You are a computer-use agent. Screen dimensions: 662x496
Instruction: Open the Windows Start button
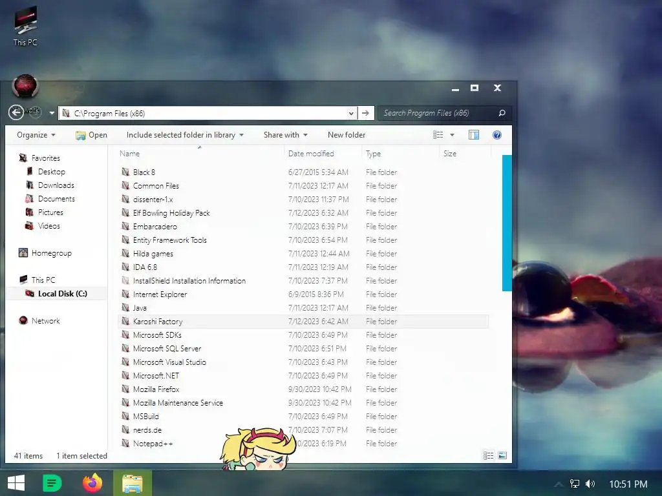point(16,483)
